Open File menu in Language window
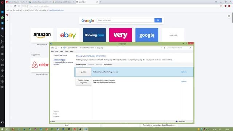 tap(52, 51)
